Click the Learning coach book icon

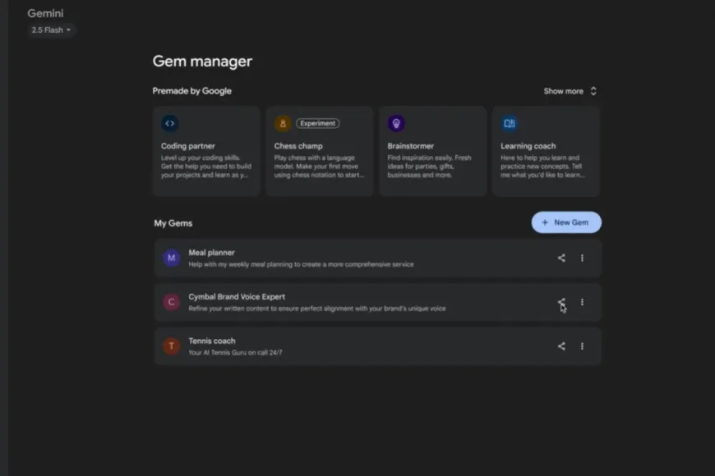pyautogui.click(x=510, y=123)
